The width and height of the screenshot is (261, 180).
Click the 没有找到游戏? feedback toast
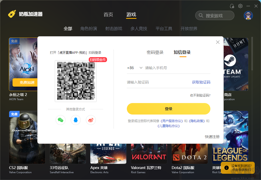tap(238, 168)
